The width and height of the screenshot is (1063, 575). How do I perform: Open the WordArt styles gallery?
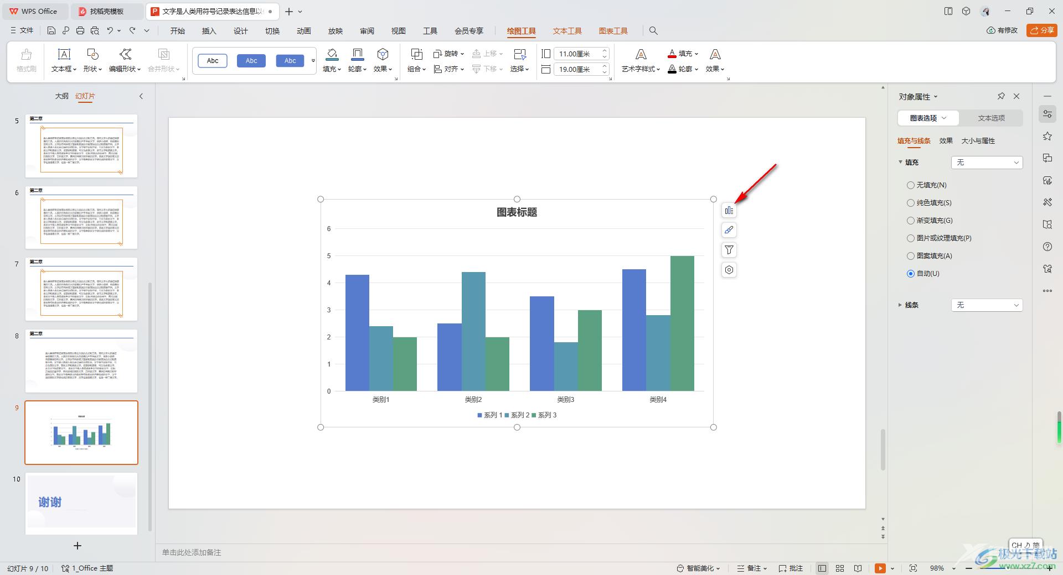tap(641, 60)
